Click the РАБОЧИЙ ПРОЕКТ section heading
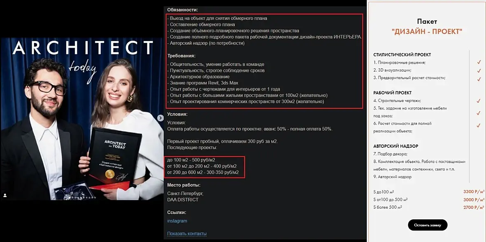486x242 pixels. point(393,93)
